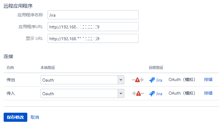Cancel changes with the 取消 link
Viewport: 219px width, 126px height.
[x=35, y=117]
